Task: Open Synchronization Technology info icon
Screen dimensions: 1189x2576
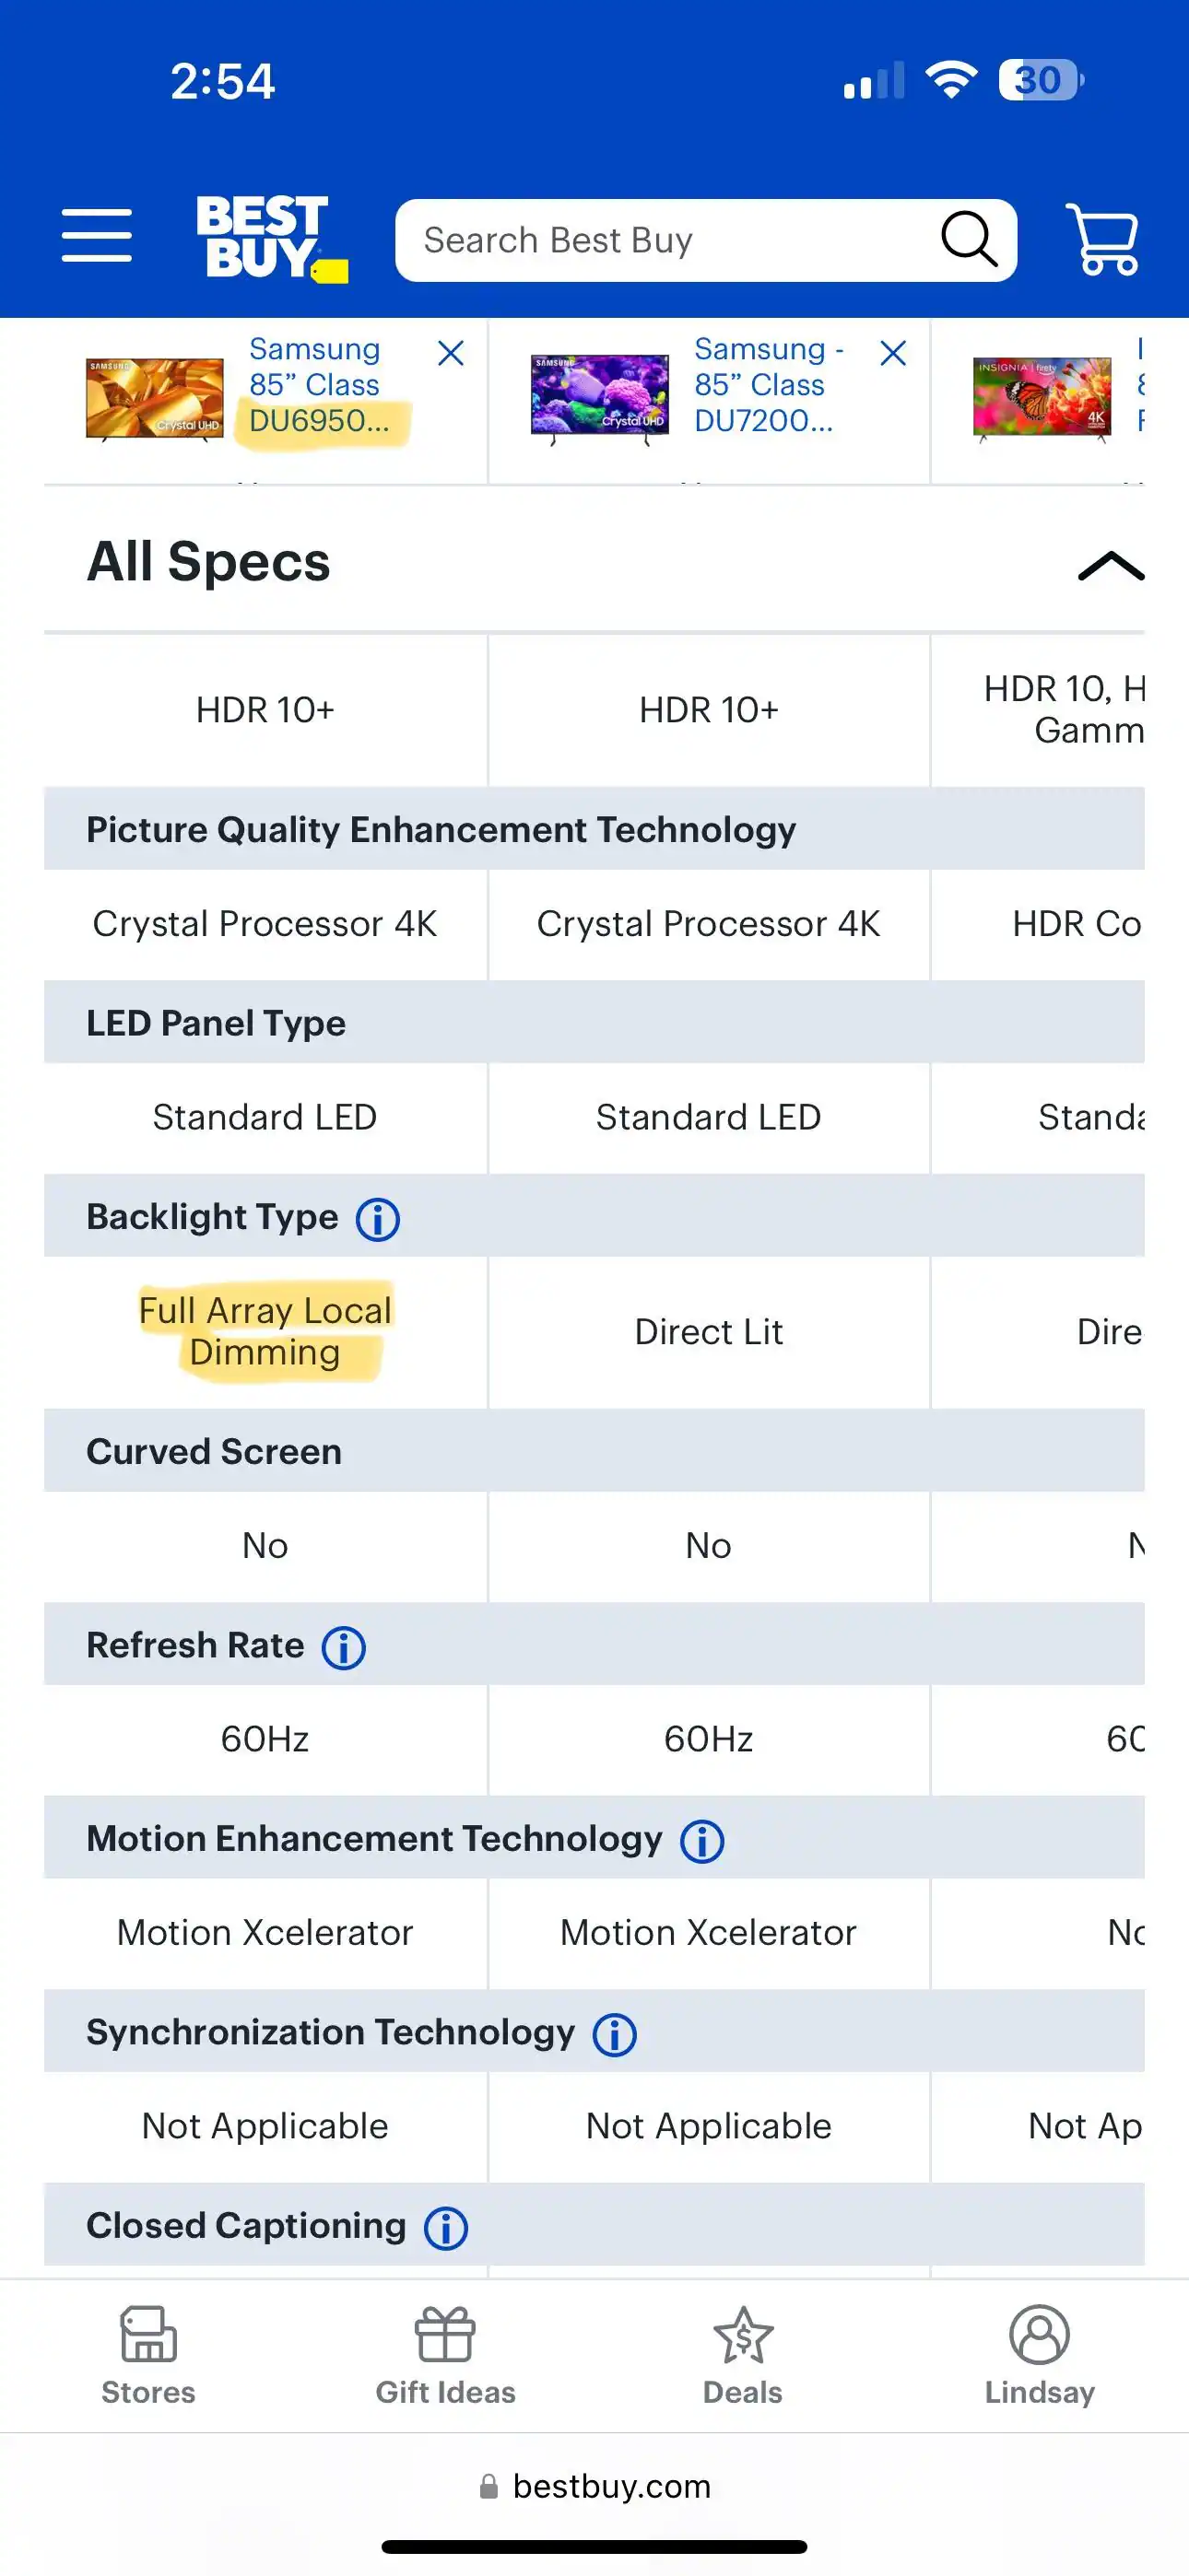Action: (x=615, y=2034)
